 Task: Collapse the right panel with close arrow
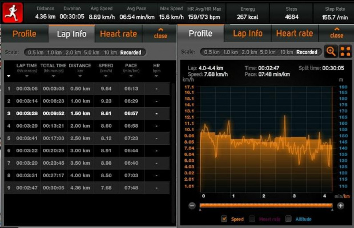coord(336,34)
